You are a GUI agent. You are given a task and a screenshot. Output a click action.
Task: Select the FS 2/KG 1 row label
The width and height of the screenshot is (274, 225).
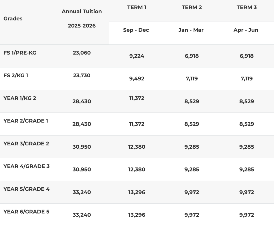16,75
